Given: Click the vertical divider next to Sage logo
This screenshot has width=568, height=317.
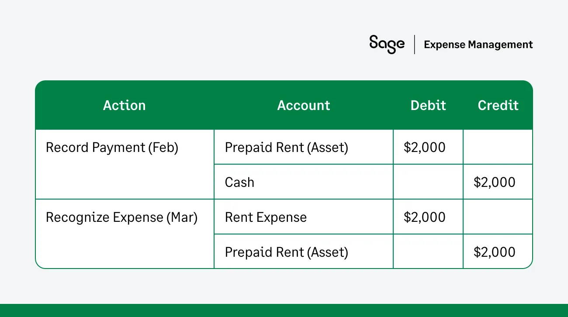Looking at the screenshot, I should (x=414, y=45).
